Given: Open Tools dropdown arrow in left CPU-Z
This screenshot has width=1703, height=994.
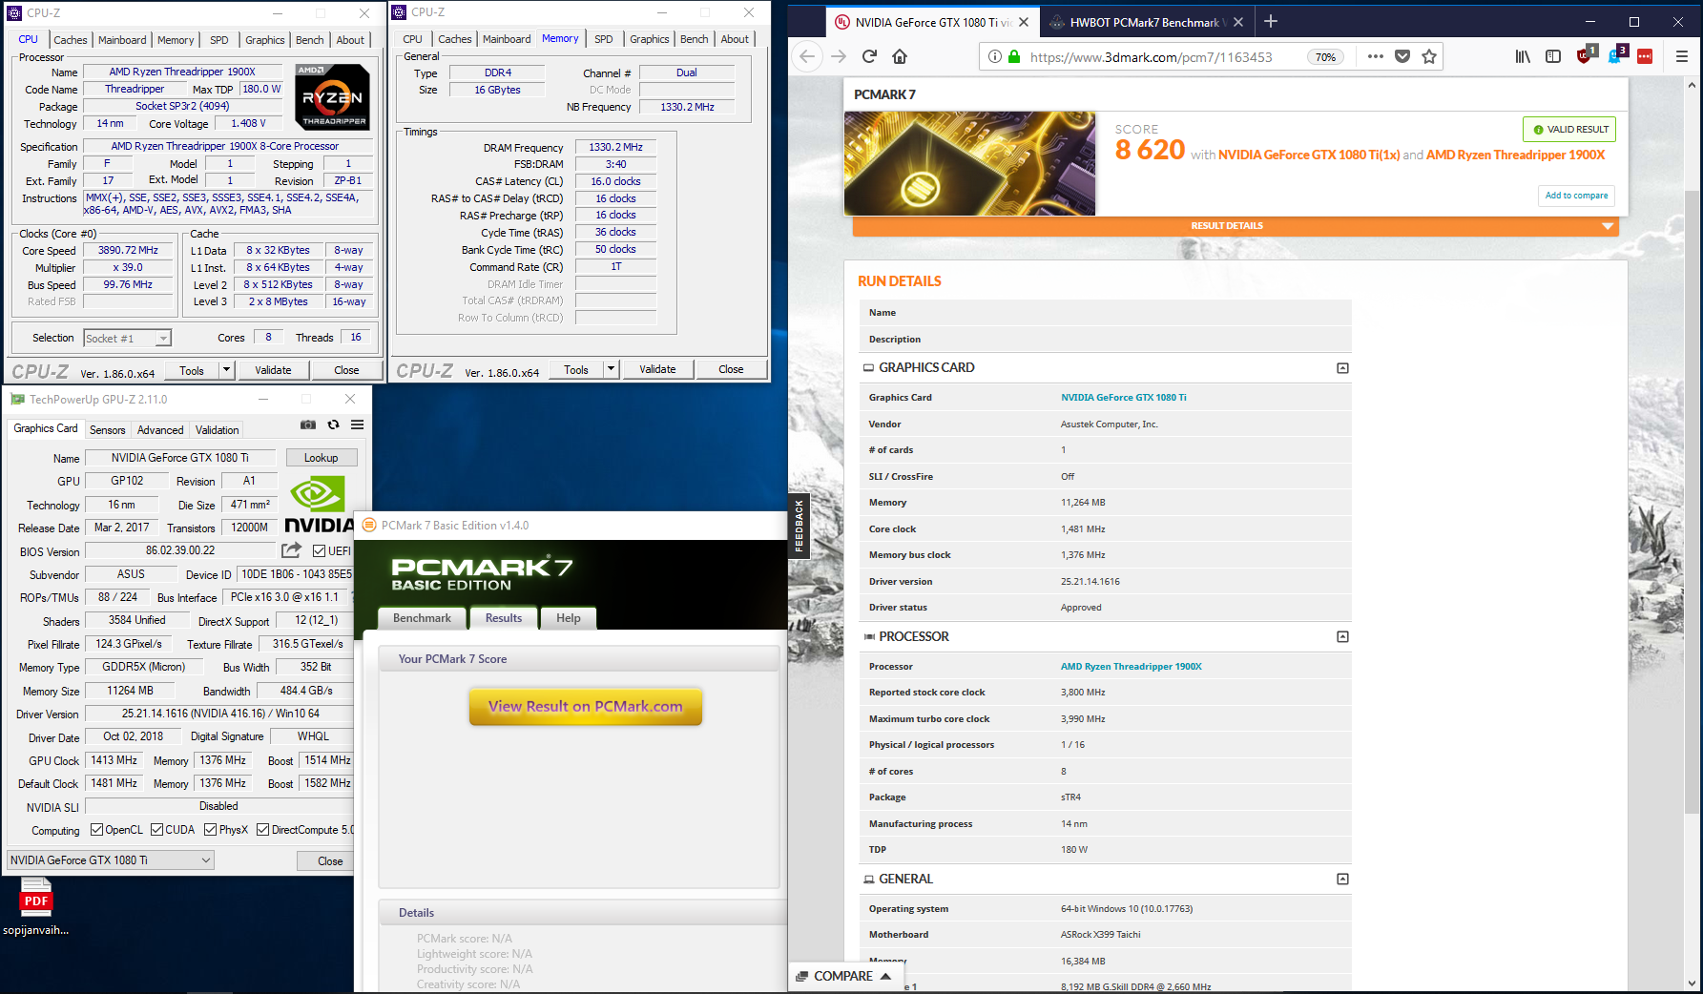Looking at the screenshot, I should pyautogui.click(x=226, y=370).
